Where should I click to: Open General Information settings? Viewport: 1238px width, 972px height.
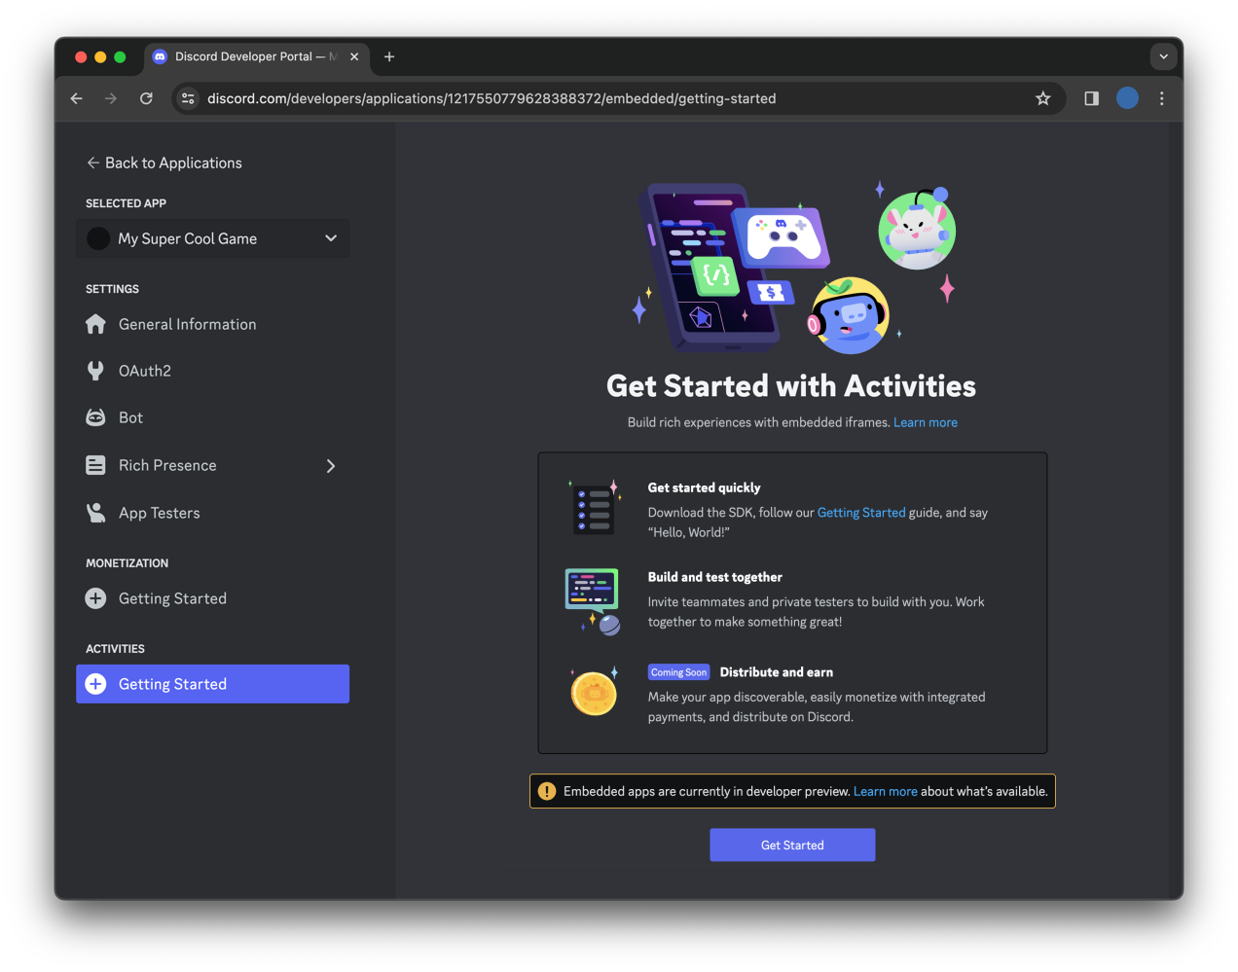[x=212, y=324]
